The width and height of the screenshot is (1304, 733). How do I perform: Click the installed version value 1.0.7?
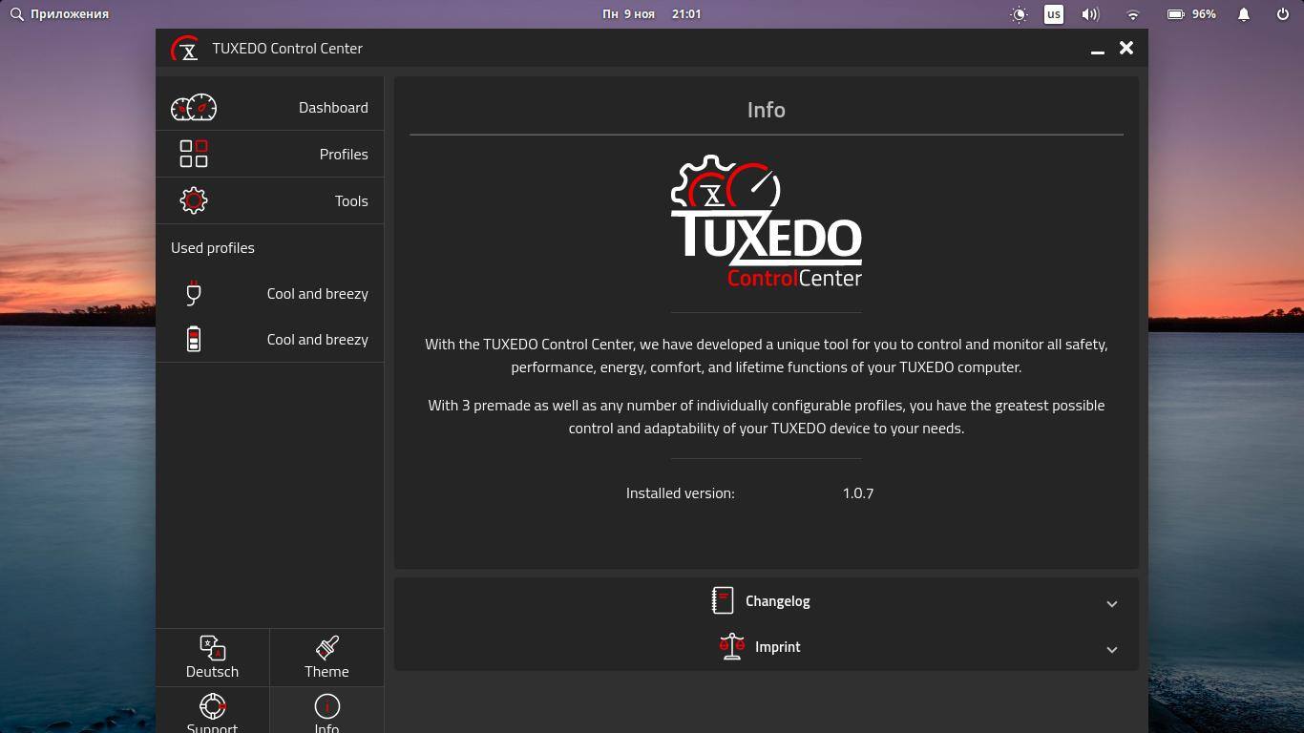click(858, 492)
